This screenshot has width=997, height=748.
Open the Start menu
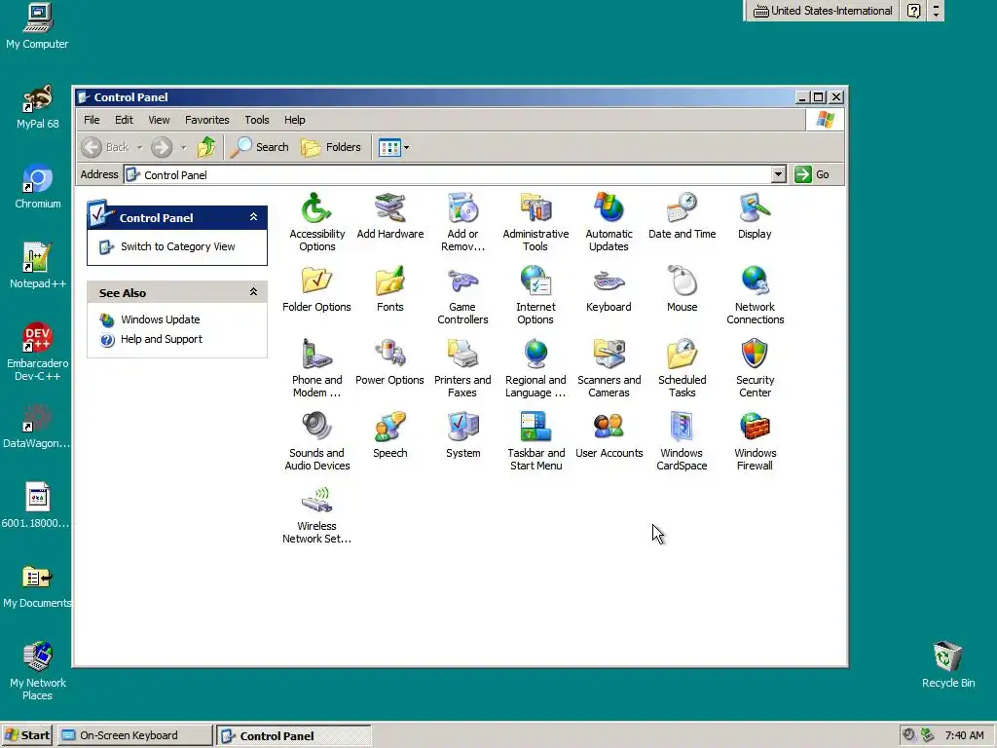coord(27,735)
